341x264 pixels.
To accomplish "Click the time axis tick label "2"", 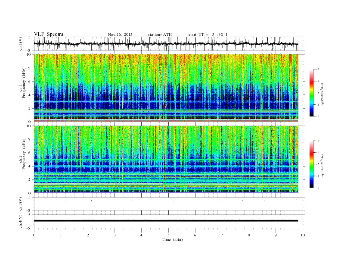I will [x=88, y=235].
